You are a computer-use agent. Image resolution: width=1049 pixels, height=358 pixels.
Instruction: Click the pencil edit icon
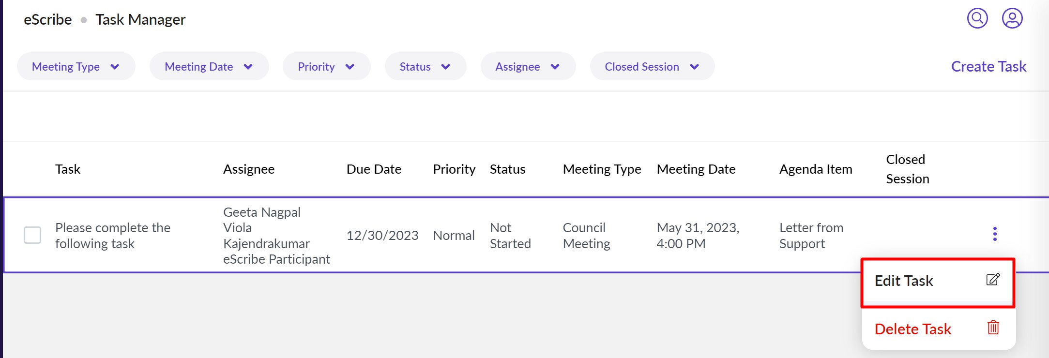[993, 280]
